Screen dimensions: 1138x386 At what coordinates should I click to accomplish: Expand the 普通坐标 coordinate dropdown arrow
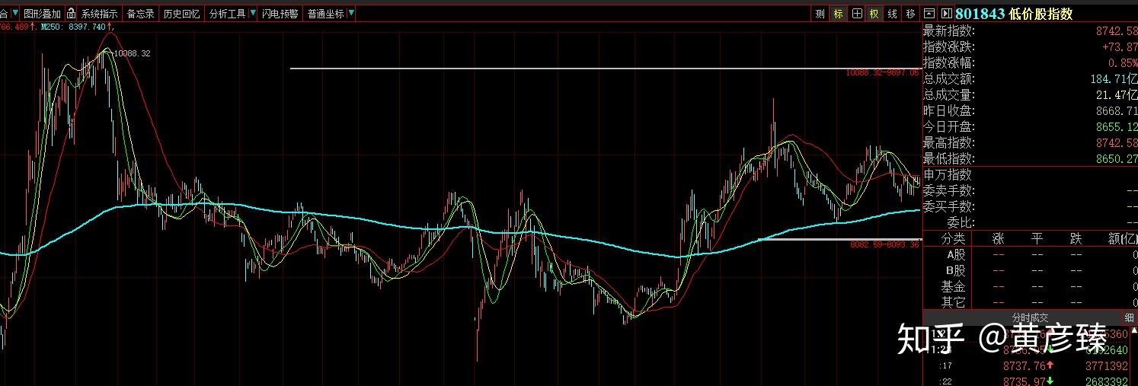coord(350,14)
